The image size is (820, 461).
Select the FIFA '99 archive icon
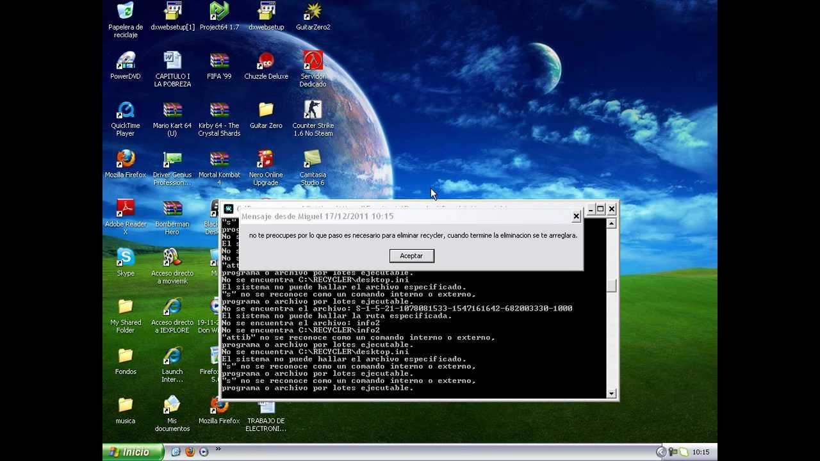click(x=219, y=66)
